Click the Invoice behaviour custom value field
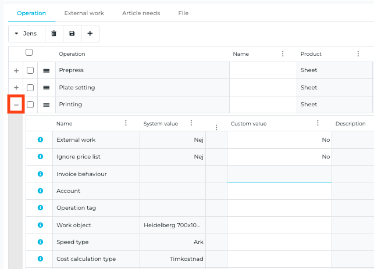The width and height of the screenshot is (374, 269). point(279,174)
